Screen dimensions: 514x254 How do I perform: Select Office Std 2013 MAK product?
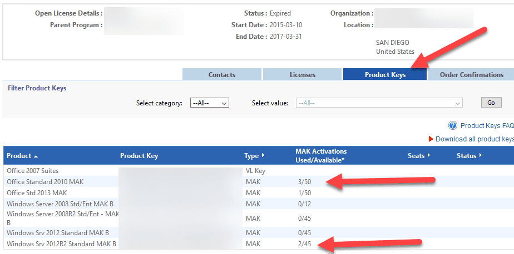coord(37,193)
